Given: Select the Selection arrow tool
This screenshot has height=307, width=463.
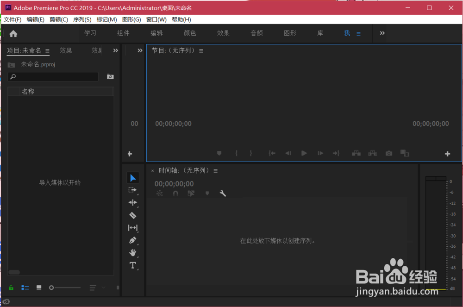Looking at the screenshot, I should click(133, 178).
